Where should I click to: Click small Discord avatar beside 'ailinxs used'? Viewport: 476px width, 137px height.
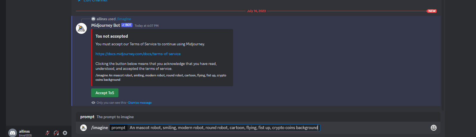(x=93, y=19)
